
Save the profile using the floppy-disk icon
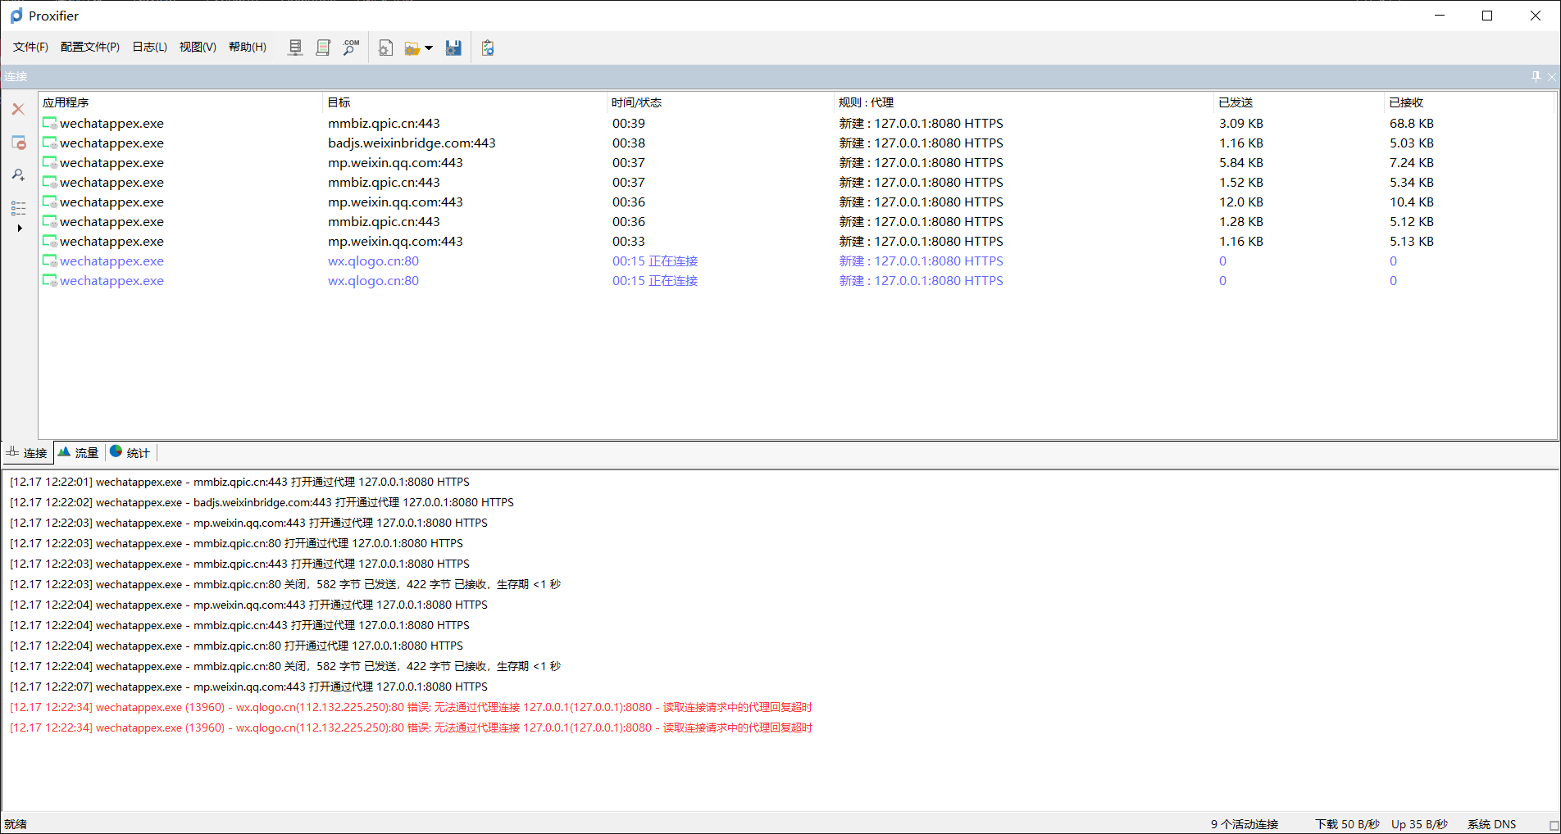point(453,48)
